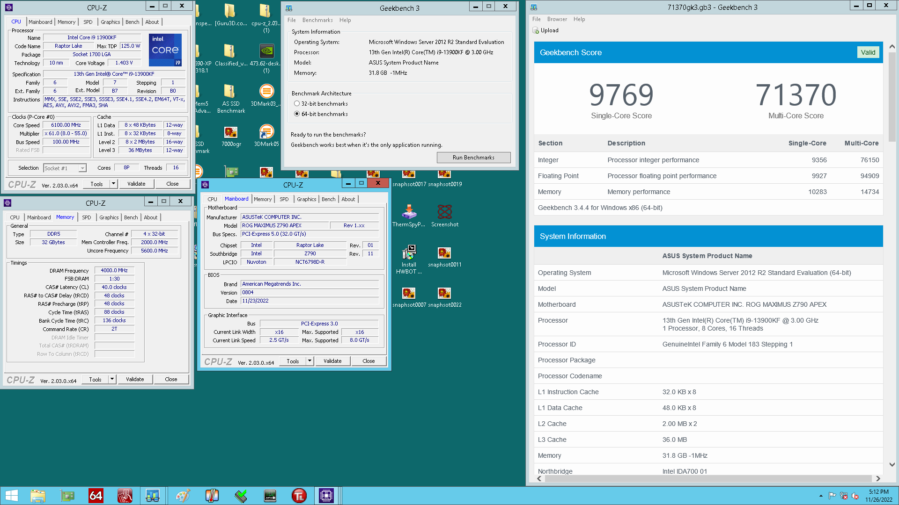Click Validate in the CPU tab CPU-Z window
Viewport: 899px width, 505px height.
tap(136, 184)
